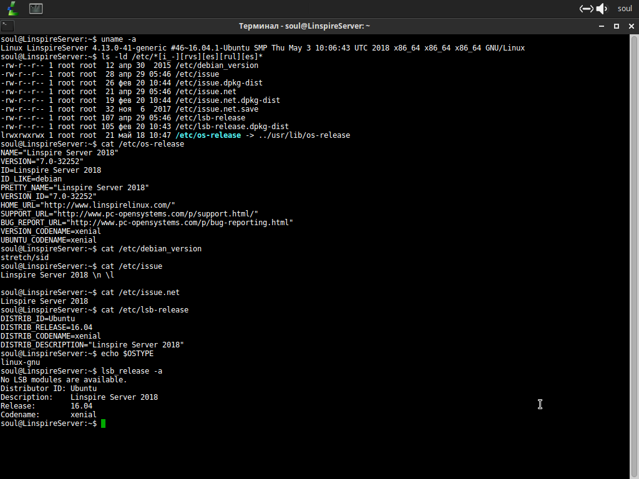The height and width of the screenshot is (479, 639).
Task: Click the BUG_REPORT_URL line
Action: tap(147, 223)
